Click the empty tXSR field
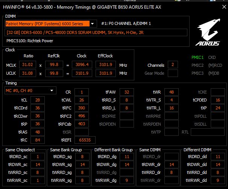 [82, 132]
